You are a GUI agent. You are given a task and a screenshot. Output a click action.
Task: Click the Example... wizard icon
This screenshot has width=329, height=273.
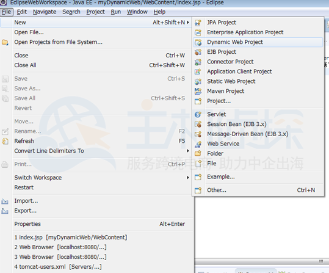tap(198, 177)
